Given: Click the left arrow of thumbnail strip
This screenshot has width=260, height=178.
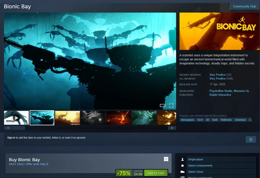Looking at the screenshot, I should 8,128.
